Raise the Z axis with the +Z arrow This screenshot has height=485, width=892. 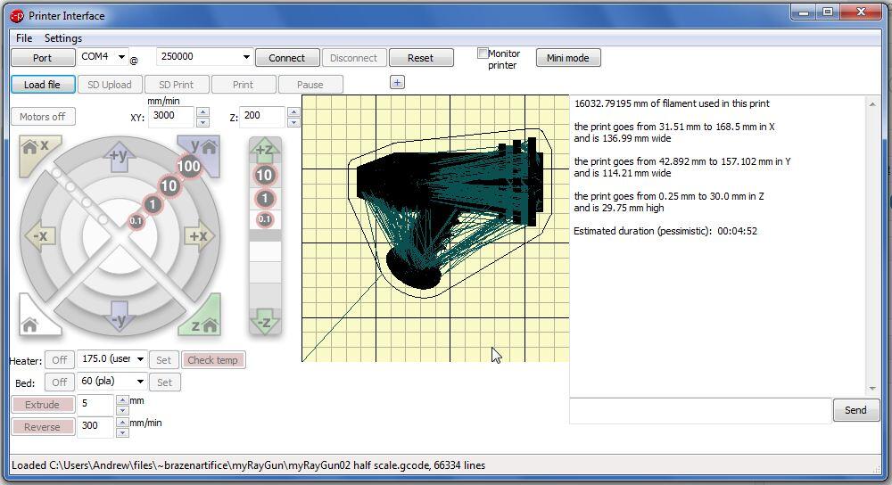coord(264,150)
